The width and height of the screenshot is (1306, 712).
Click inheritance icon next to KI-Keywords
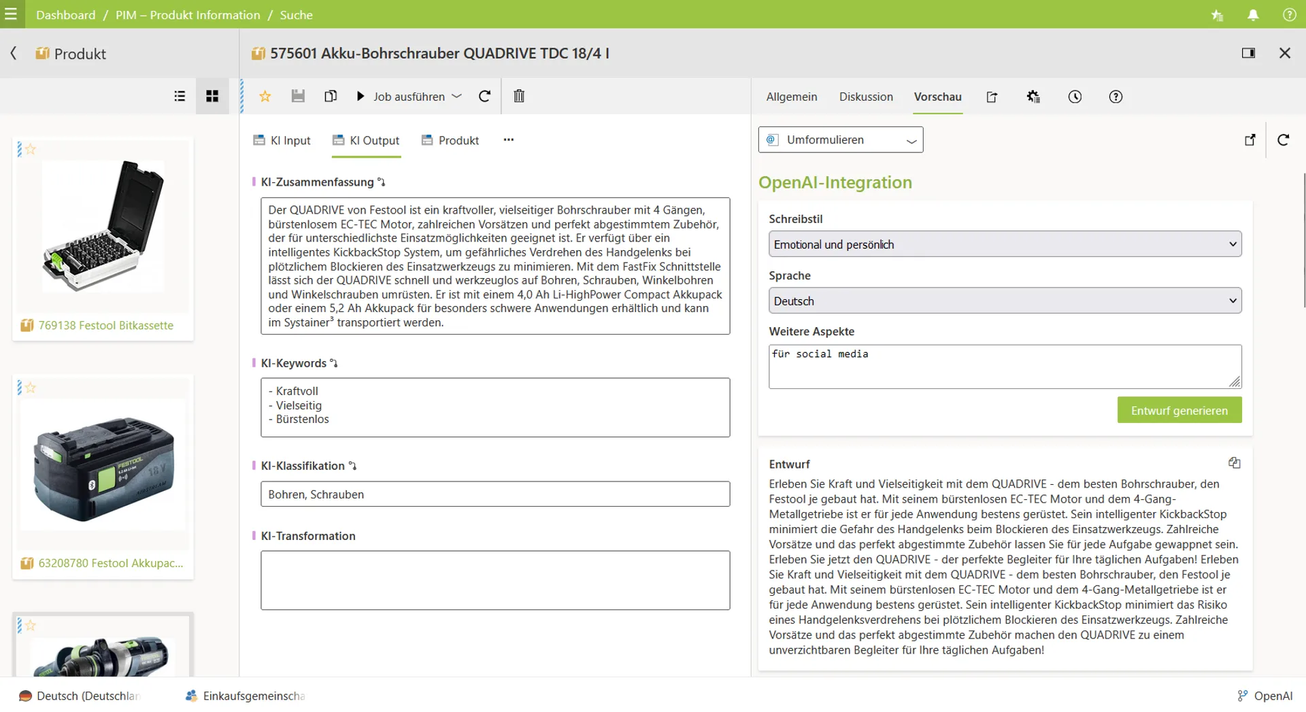334,363
